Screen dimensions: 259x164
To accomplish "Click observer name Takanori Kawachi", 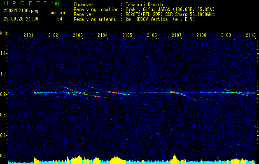I will coord(145,5).
